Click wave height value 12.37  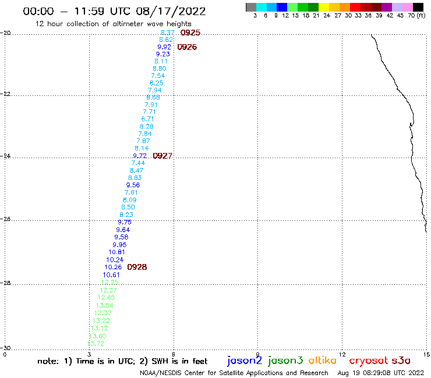[x=103, y=313]
